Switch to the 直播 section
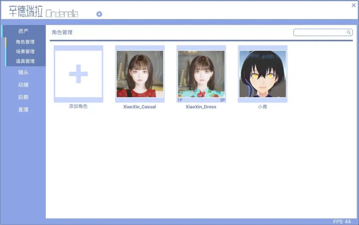359x225 pixels. coord(23,110)
